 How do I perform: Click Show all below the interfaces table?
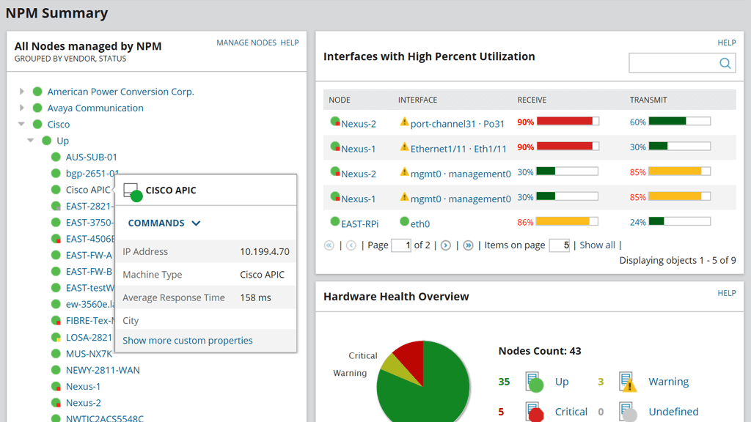click(x=597, y=245)
